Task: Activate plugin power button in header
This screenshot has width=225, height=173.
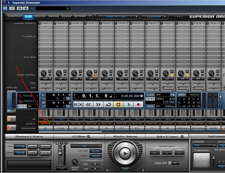Action: 5,8
